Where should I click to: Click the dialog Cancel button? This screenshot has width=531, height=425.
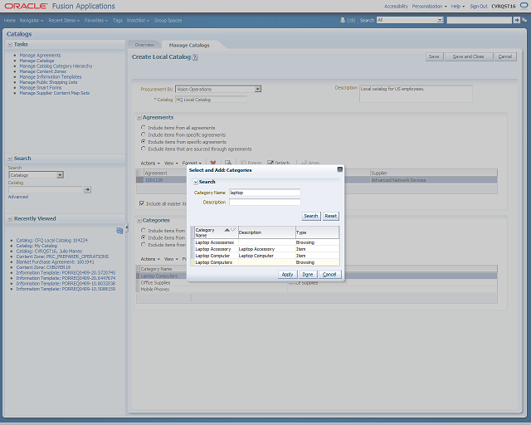coord(329,274)
